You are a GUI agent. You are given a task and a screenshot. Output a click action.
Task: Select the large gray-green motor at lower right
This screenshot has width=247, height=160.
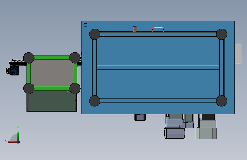(206, 130)
